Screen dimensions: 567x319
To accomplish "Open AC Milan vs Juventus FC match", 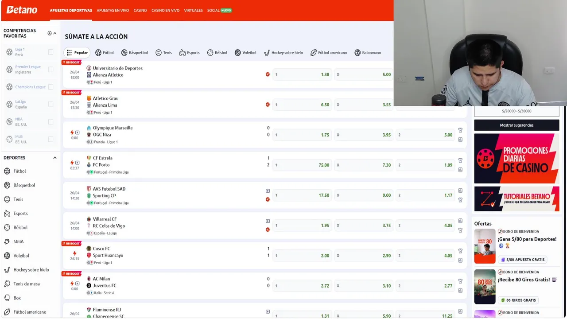I will 105,282.
